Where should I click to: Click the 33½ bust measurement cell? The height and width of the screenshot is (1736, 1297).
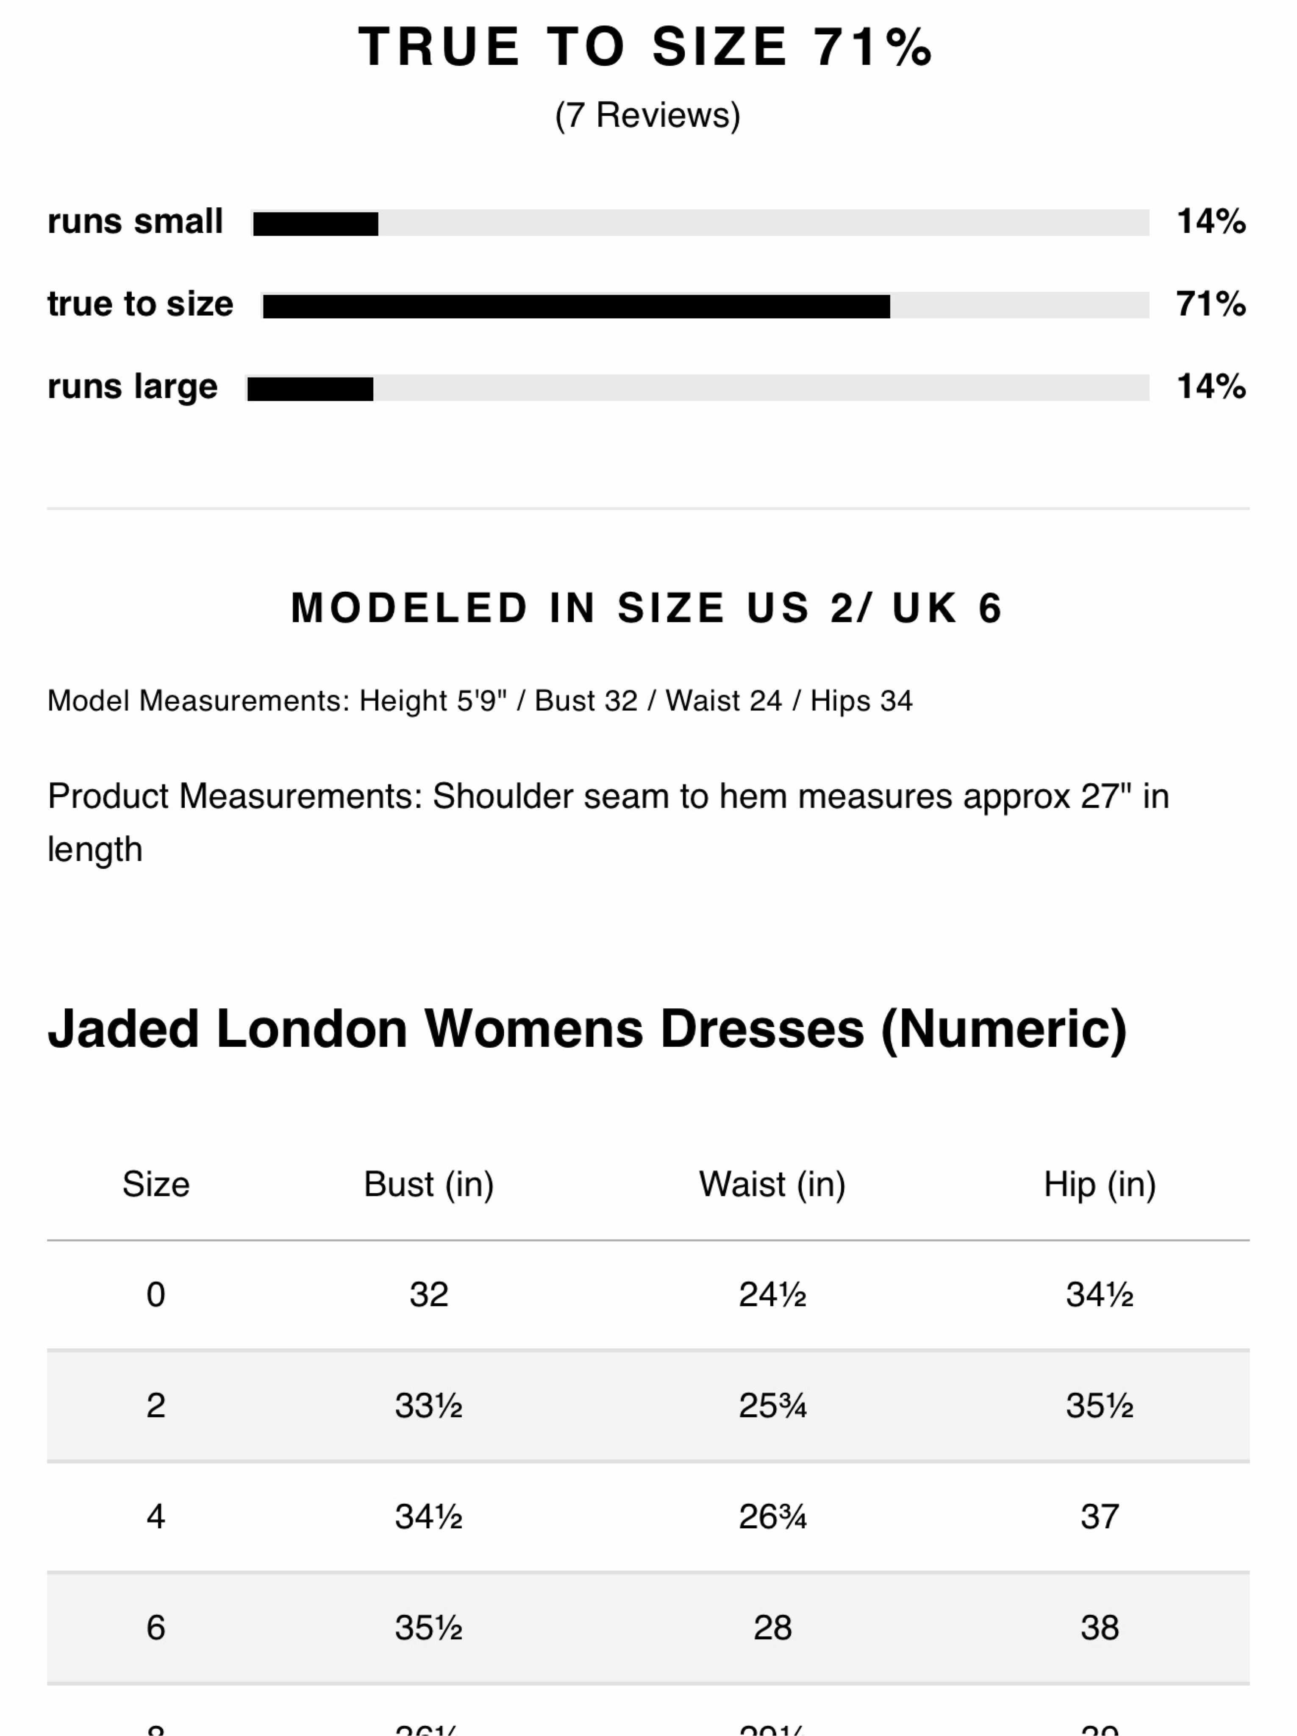click(428, 1405)
